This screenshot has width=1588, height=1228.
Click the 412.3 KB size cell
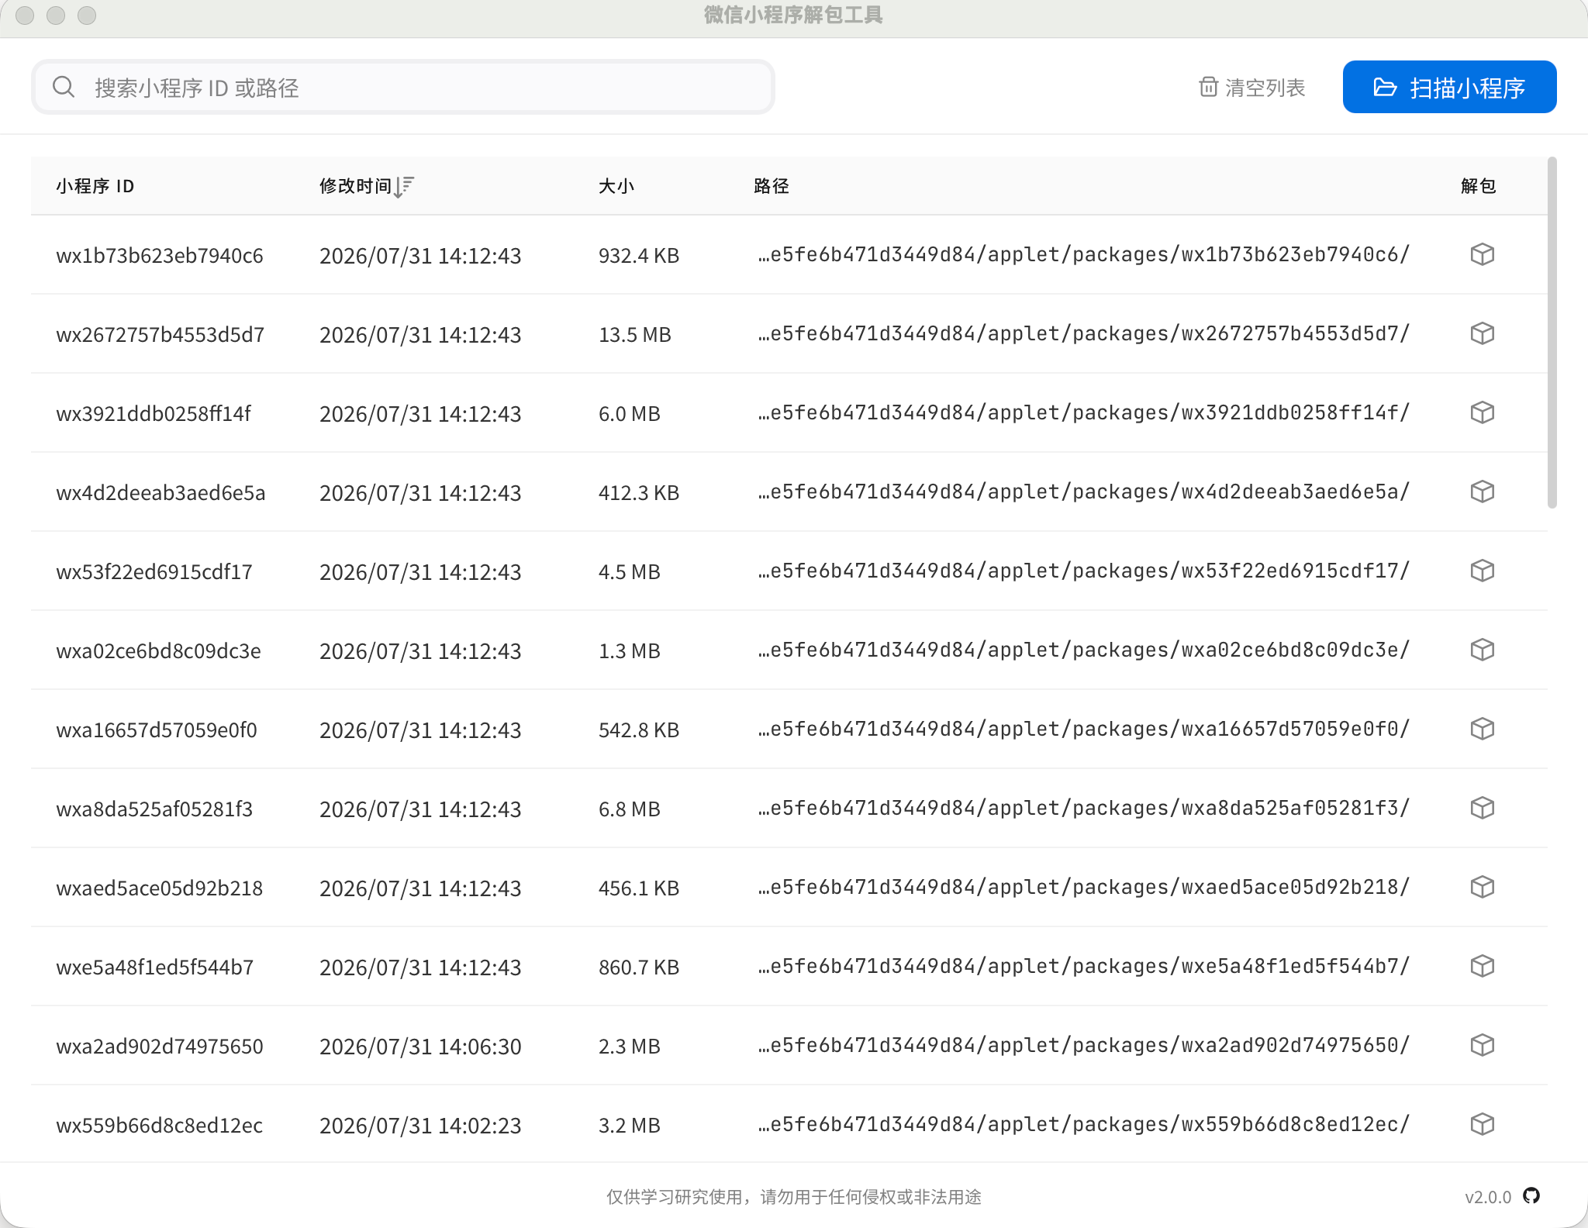639,493
